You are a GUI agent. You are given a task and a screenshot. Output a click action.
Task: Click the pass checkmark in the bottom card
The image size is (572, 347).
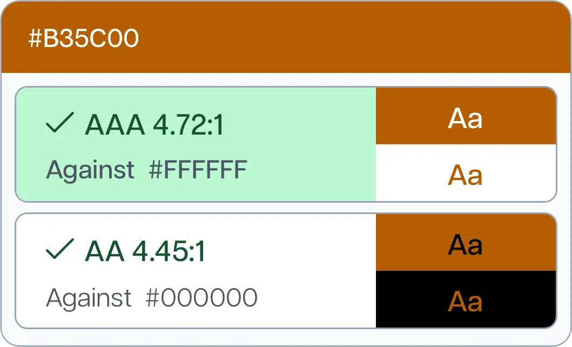click(x=59, y=250)
